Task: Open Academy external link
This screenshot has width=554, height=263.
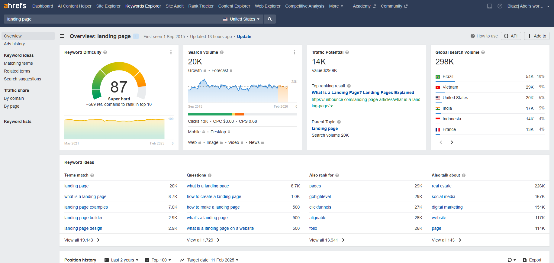Action: coord(364,6)
